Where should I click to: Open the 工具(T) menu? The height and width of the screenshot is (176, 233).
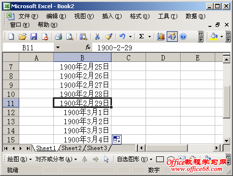coord(168,16)
